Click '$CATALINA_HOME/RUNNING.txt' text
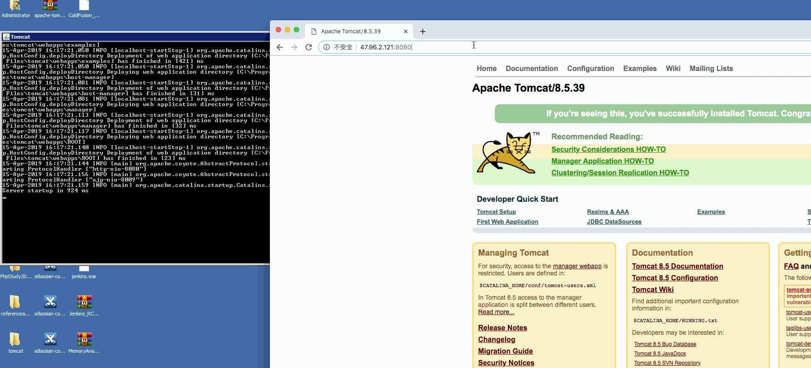811x368 pixels. pyautogui.click(x=675, y=320)
